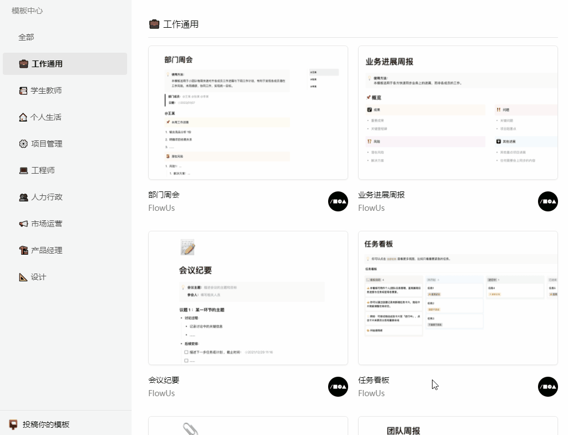Open the 任务看板 template preview thumbnail
568x435 pixels.
point(458,298)
